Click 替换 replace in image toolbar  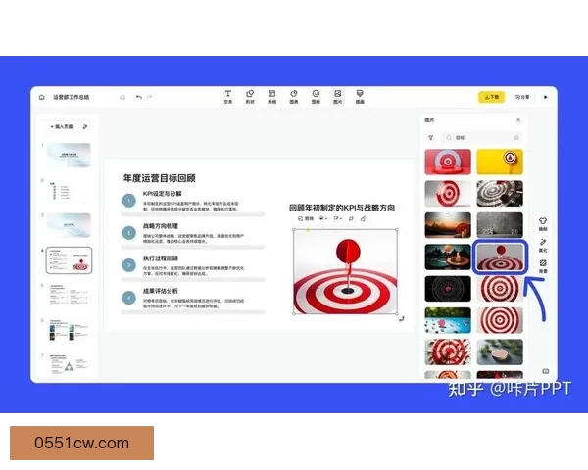pos(306,218)
